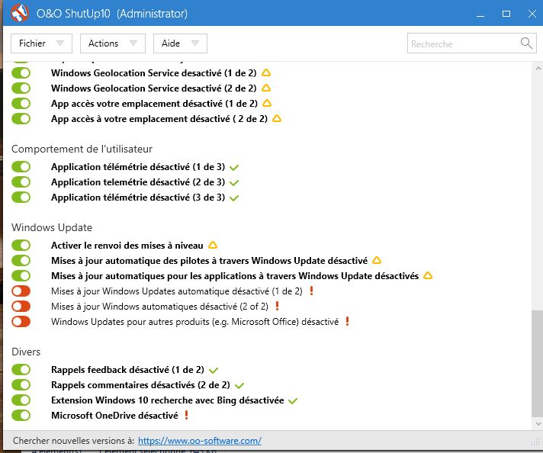Image resolution: width=543 pixels, height=453 pixels.
Task: Click the O&O ShutUp10 app logo
Action: tap(20, 13)
